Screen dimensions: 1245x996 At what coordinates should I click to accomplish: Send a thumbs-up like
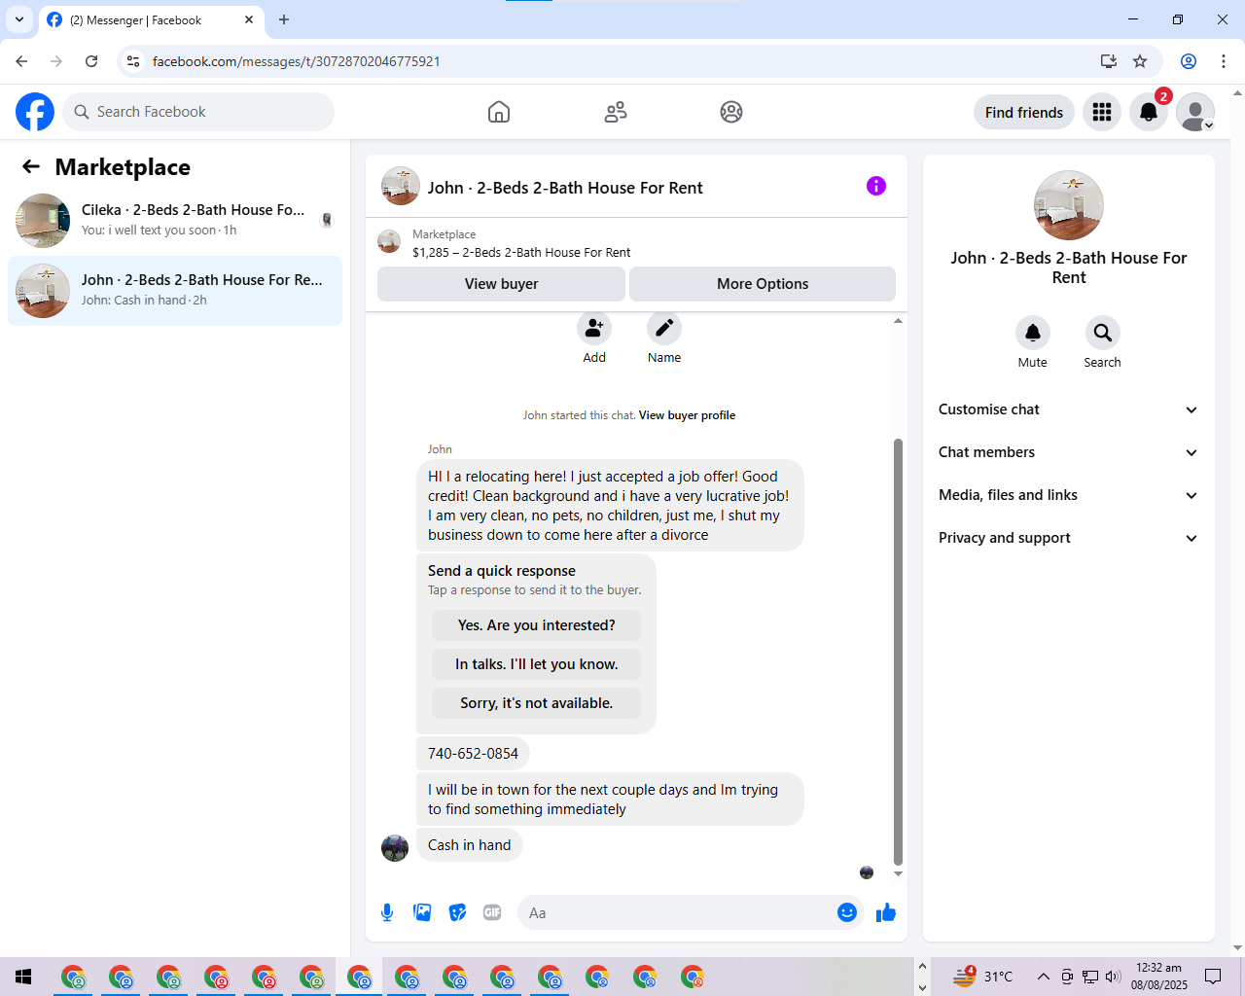tap(886, 912)
